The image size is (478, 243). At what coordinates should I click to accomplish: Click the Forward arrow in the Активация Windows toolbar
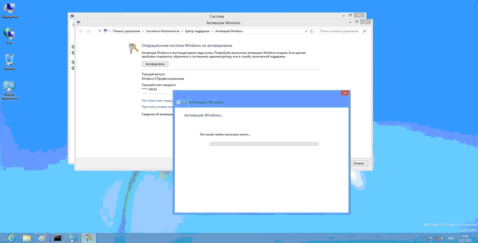point(88,31)
